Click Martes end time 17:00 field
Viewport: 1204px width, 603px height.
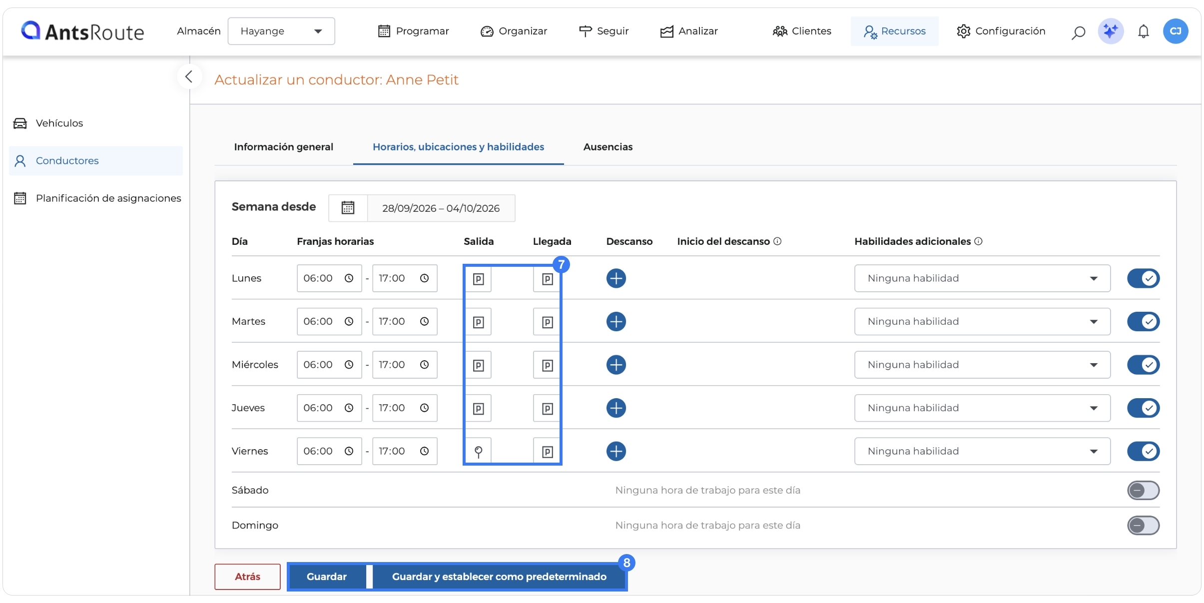(405, 321)
